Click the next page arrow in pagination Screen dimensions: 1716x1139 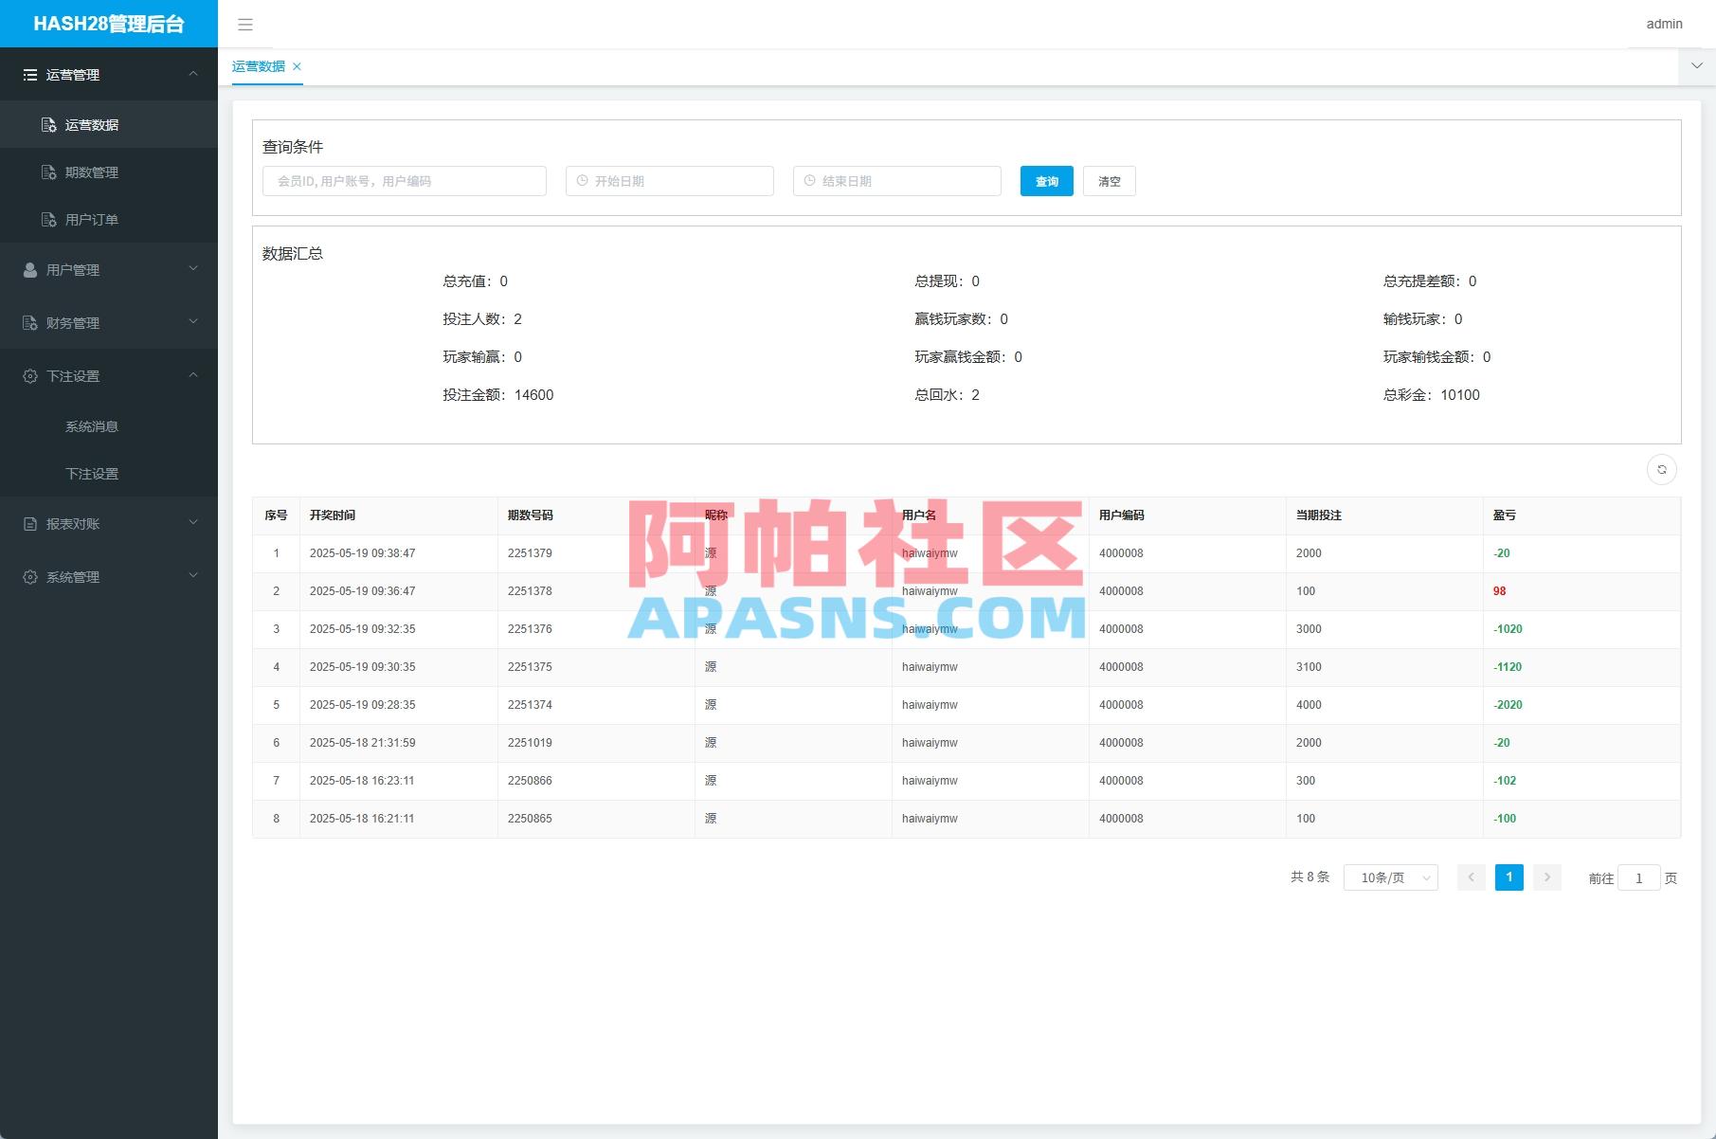coord(1546,877)
